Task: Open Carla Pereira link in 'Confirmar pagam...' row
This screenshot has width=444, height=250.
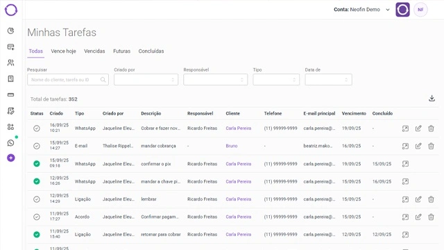Action: coord(239,217)
